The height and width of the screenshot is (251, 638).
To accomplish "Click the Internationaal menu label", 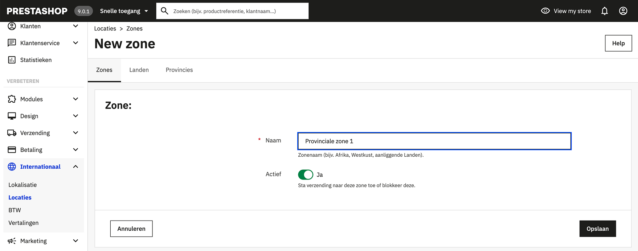I will pyautogui.click(x=40, y=167).
